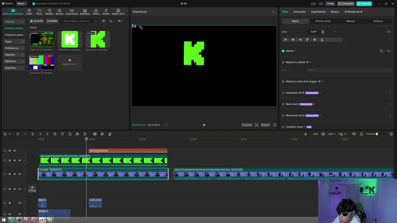This screenshot has width=397, height=223.
Task: Click the rotate icon in timeline toolbar
Action: click(x=85, y=134)
